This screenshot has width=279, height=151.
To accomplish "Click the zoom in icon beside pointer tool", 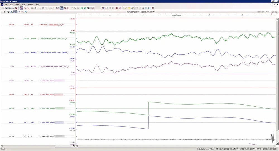I will [19, 12].
